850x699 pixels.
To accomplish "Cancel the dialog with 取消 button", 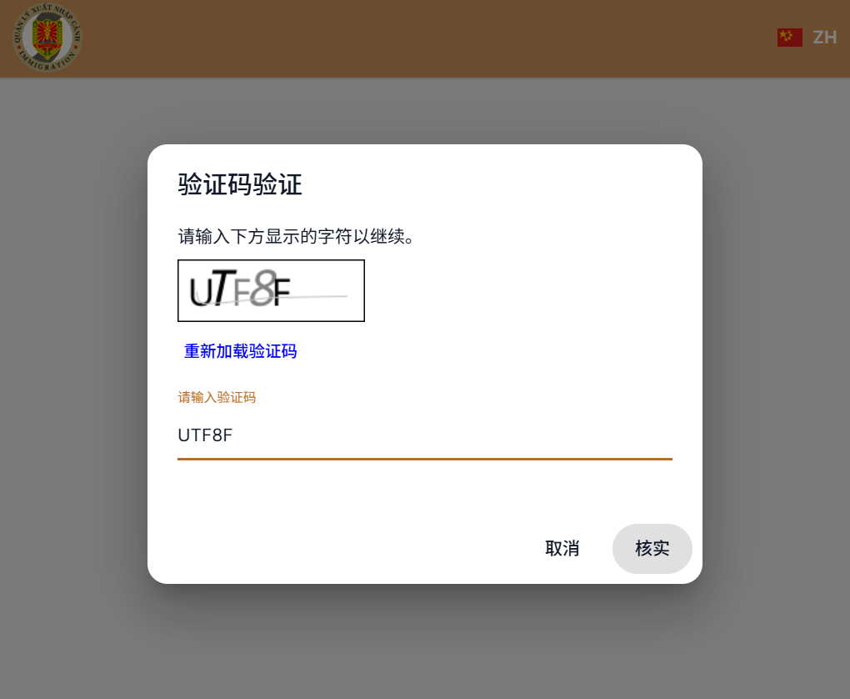I will coord(562,549).
